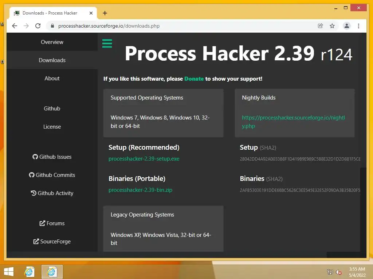
Task: Go to Github from the sidebar
Action: [x=52, y=108]
